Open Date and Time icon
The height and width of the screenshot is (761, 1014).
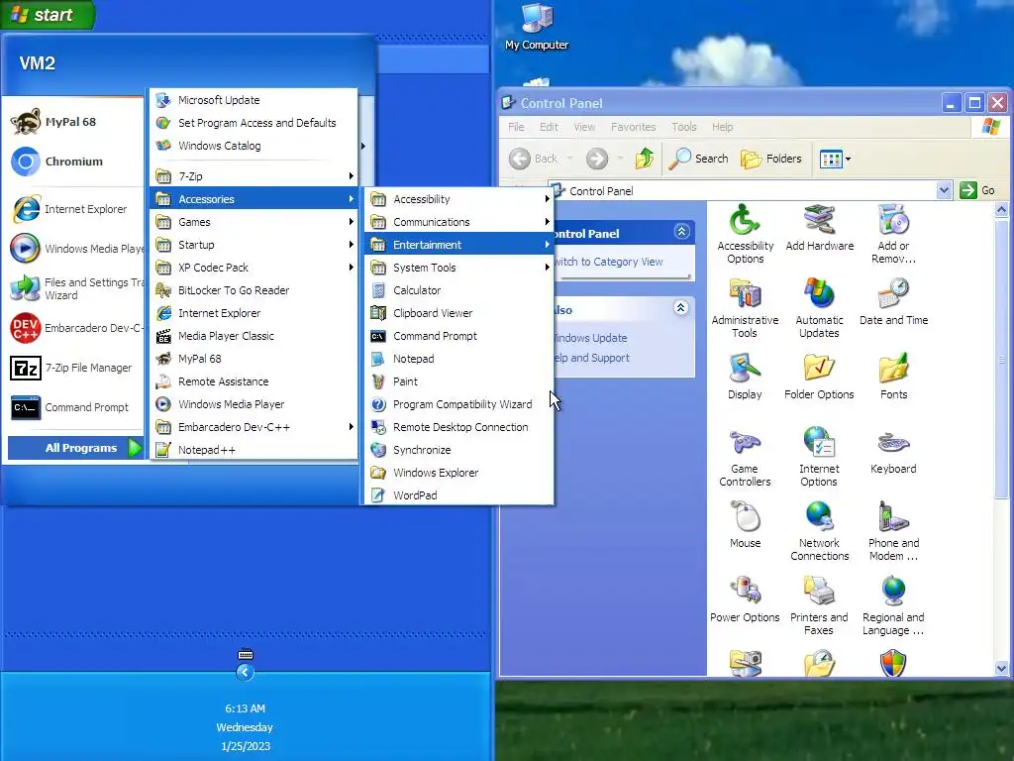[893, 302]
